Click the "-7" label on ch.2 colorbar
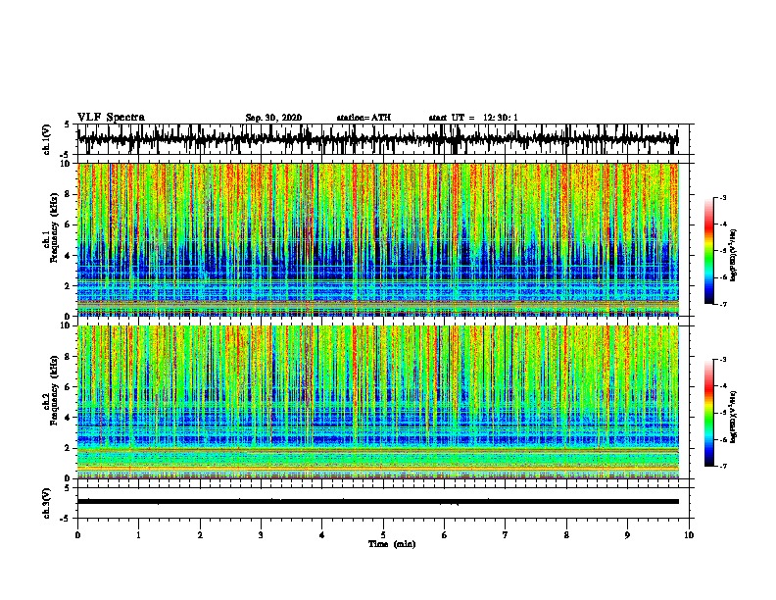This screenshot has height=600, width=776. (x=723, y=466)
